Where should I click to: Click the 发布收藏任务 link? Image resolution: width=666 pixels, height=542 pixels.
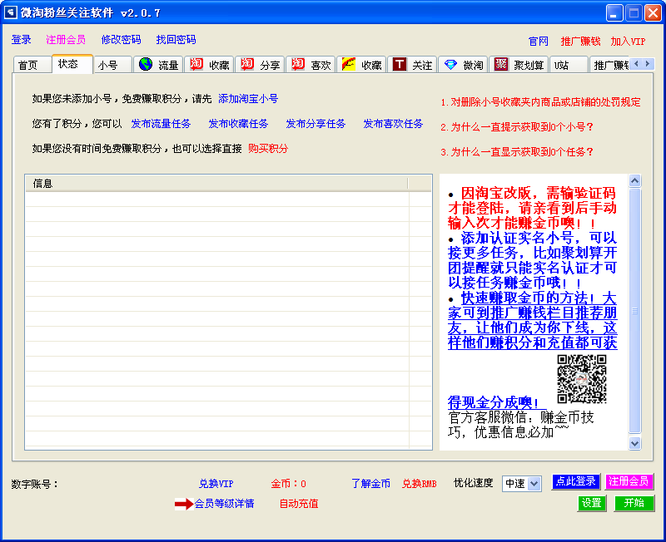coord(238,124)
